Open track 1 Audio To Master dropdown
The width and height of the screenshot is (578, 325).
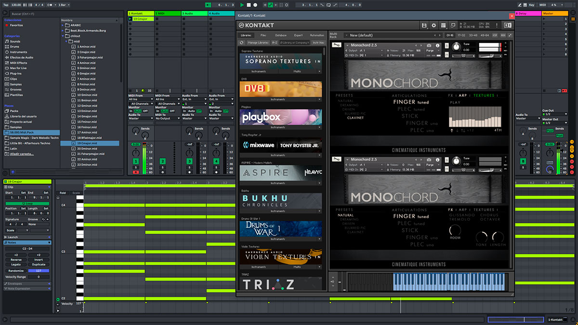tap(140, 118)
